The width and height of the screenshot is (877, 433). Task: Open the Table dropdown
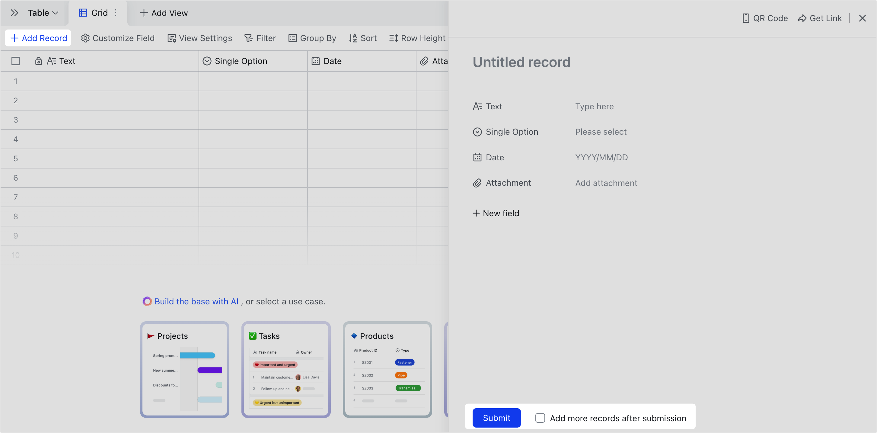pos(43,13)
